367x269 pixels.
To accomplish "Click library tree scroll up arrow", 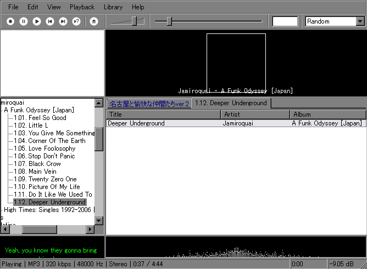I will click(99, 103).
